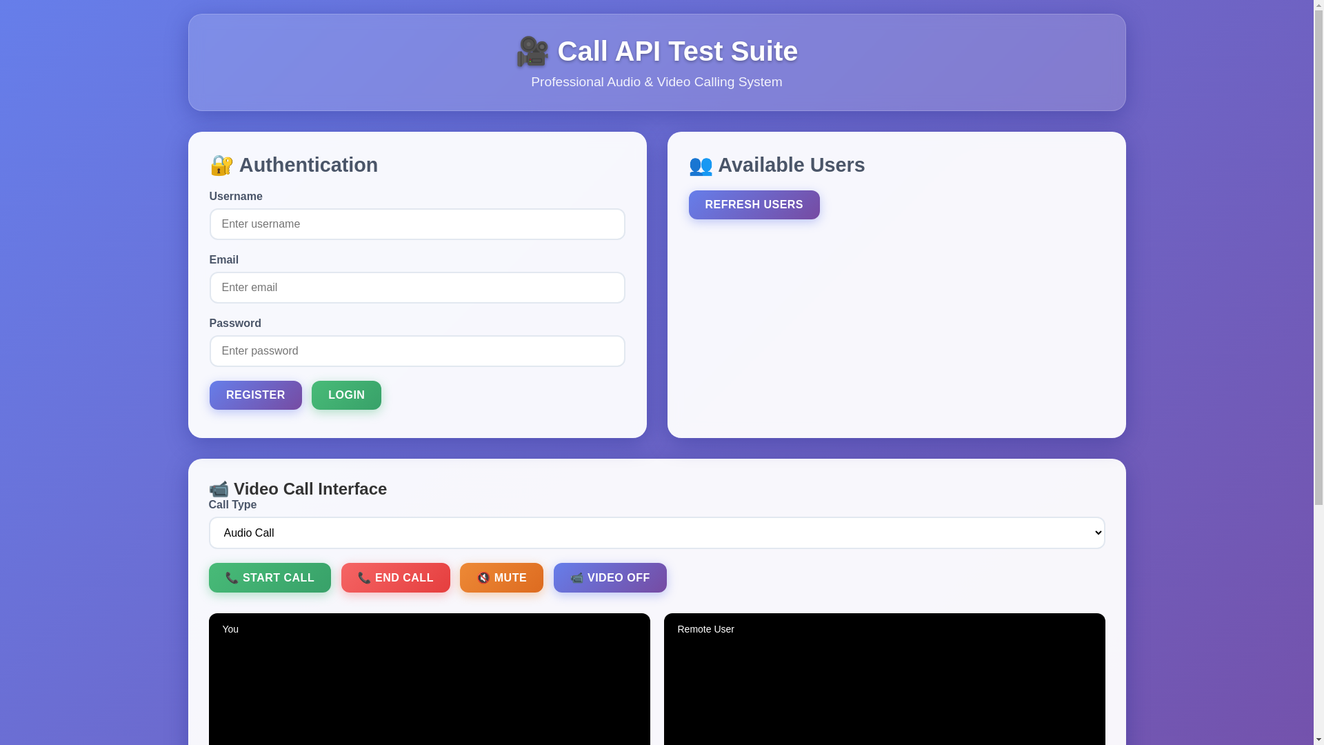Screen dimensions: 1324x745
Task: Focus the Password input field
Action: coord(417,351)
